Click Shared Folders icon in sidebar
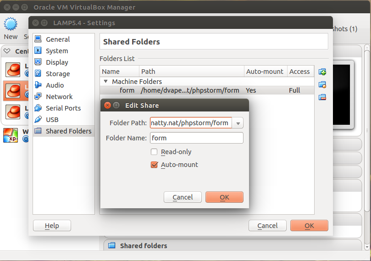Screen dimensions: 371x261 [38, 131]
